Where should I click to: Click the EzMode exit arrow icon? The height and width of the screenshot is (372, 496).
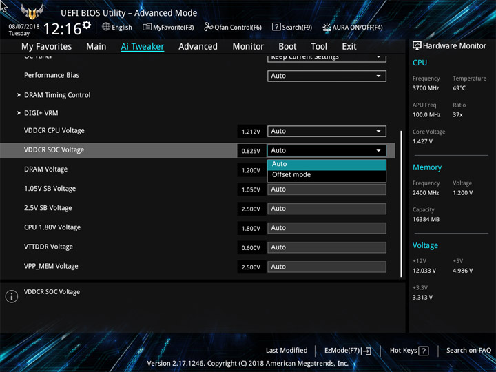pyautogui.click(x=366, y=351)
